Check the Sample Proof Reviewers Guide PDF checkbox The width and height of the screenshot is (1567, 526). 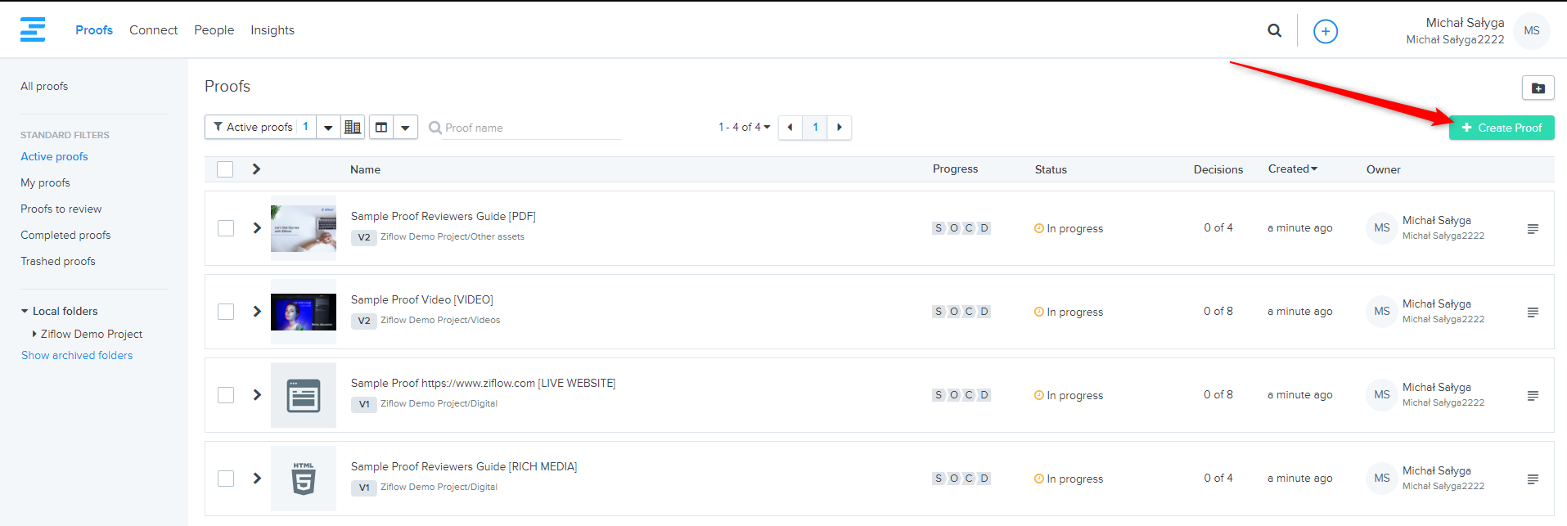click(x=226, y=228)
